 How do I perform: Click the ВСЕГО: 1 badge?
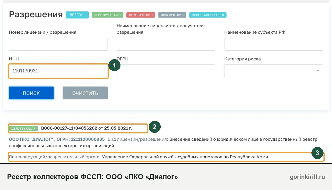tap(77, 15)
